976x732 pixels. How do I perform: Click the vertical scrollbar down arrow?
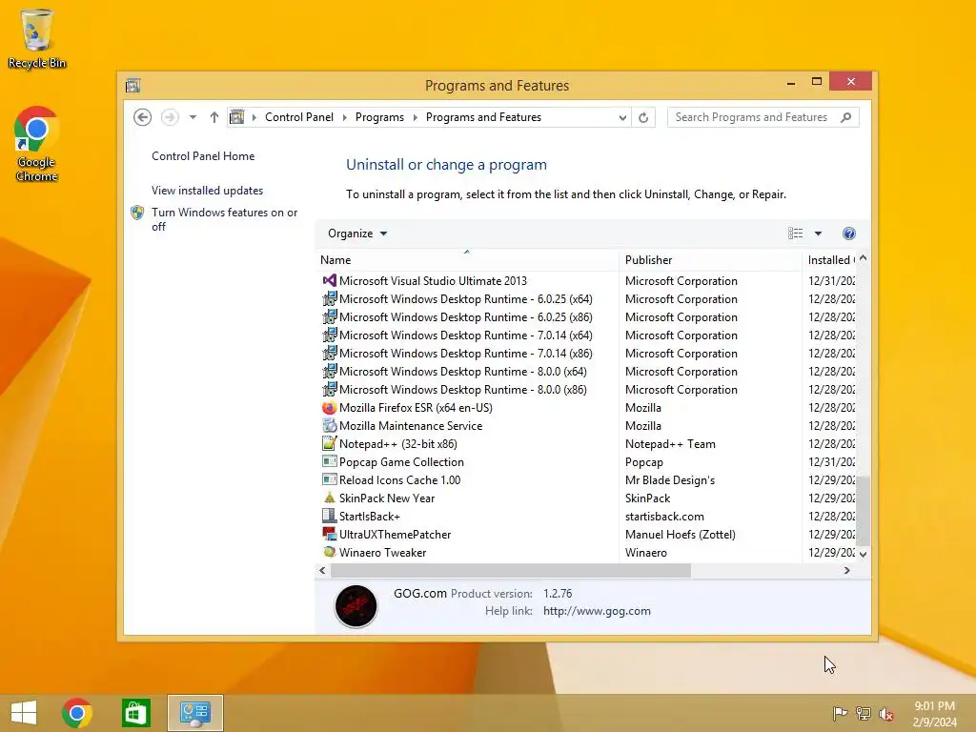pyautogui.click(x=864, y=554)
